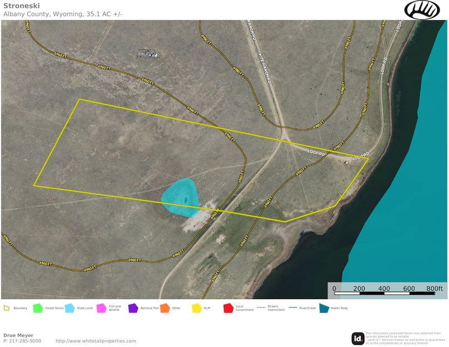The image size is (449, 347).
Task: Click the Stroneski map title
Action: [18, 6]
